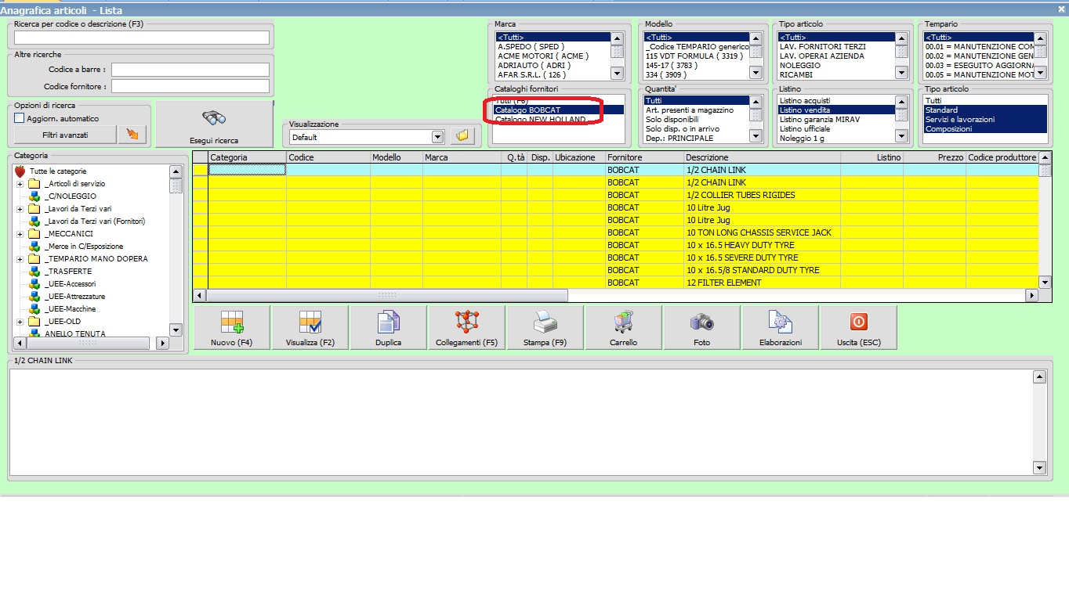Select ACME MOTORI ( ACME ) in Marca list
This screenshot has height=598, width=1069.
[x=553, y=56]
